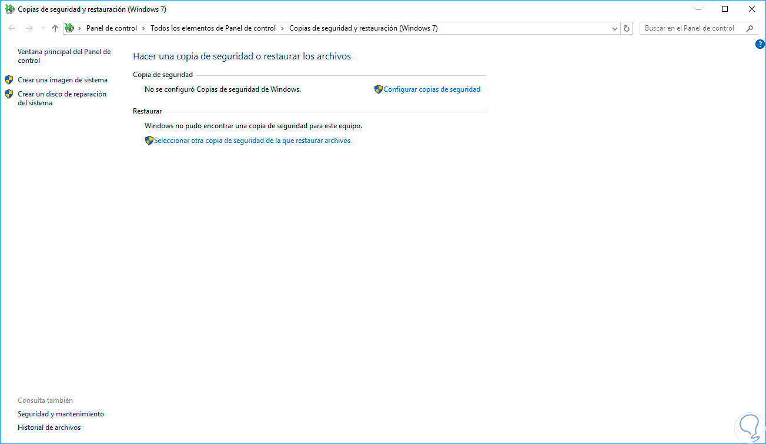The image size is (766, 444).
Task: Click the text No se configuró Copias de seguridad
Action: (223, 89)
